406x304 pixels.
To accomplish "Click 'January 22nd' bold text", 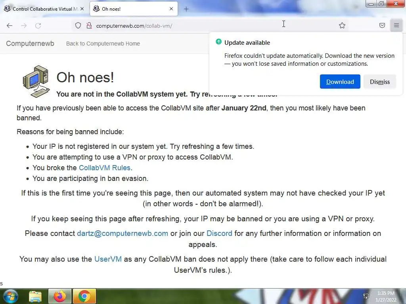I will tap(244, 108).
